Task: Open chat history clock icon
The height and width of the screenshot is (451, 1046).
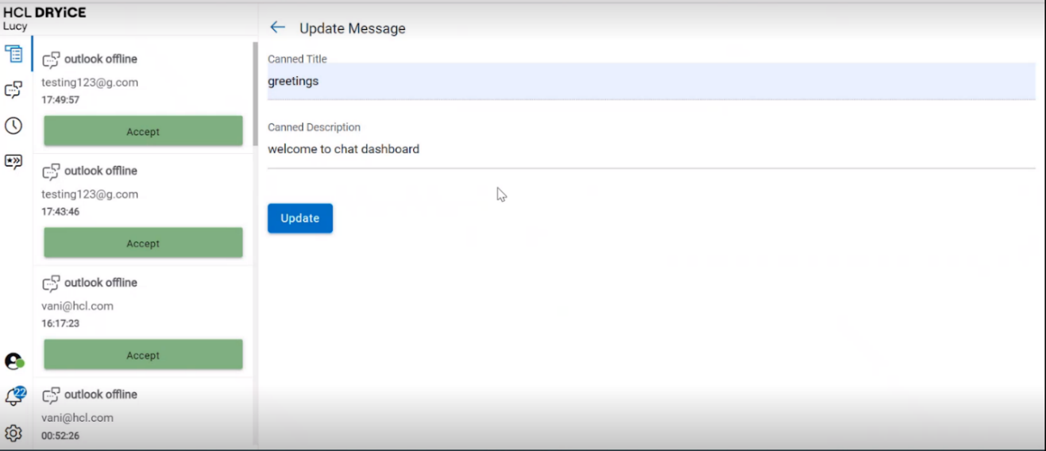Action: point(14,125)
